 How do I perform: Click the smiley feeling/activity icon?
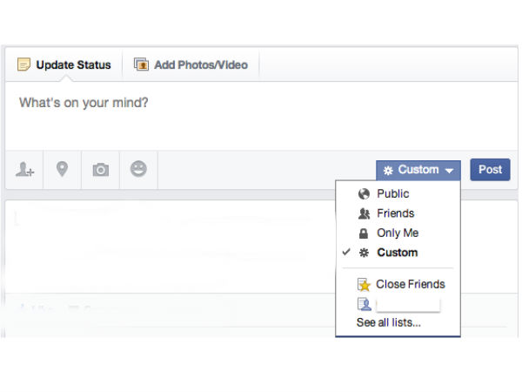[x=138, y=170]
